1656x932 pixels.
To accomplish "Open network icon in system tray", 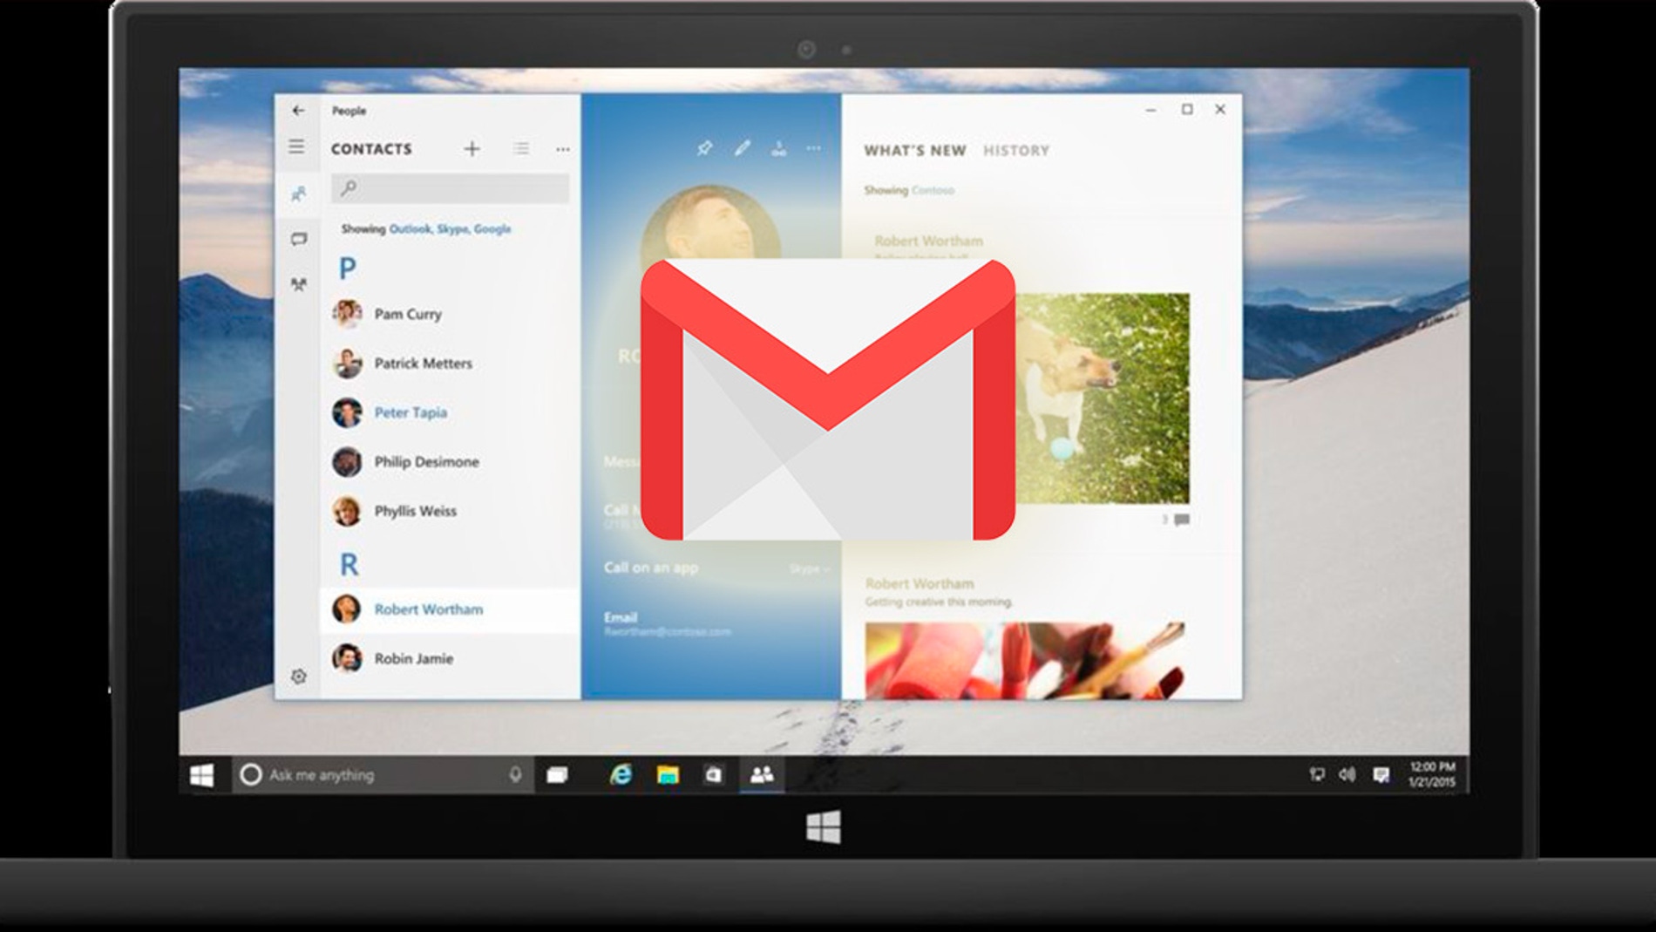I will pyautogui.click(x=1317, y=774).
